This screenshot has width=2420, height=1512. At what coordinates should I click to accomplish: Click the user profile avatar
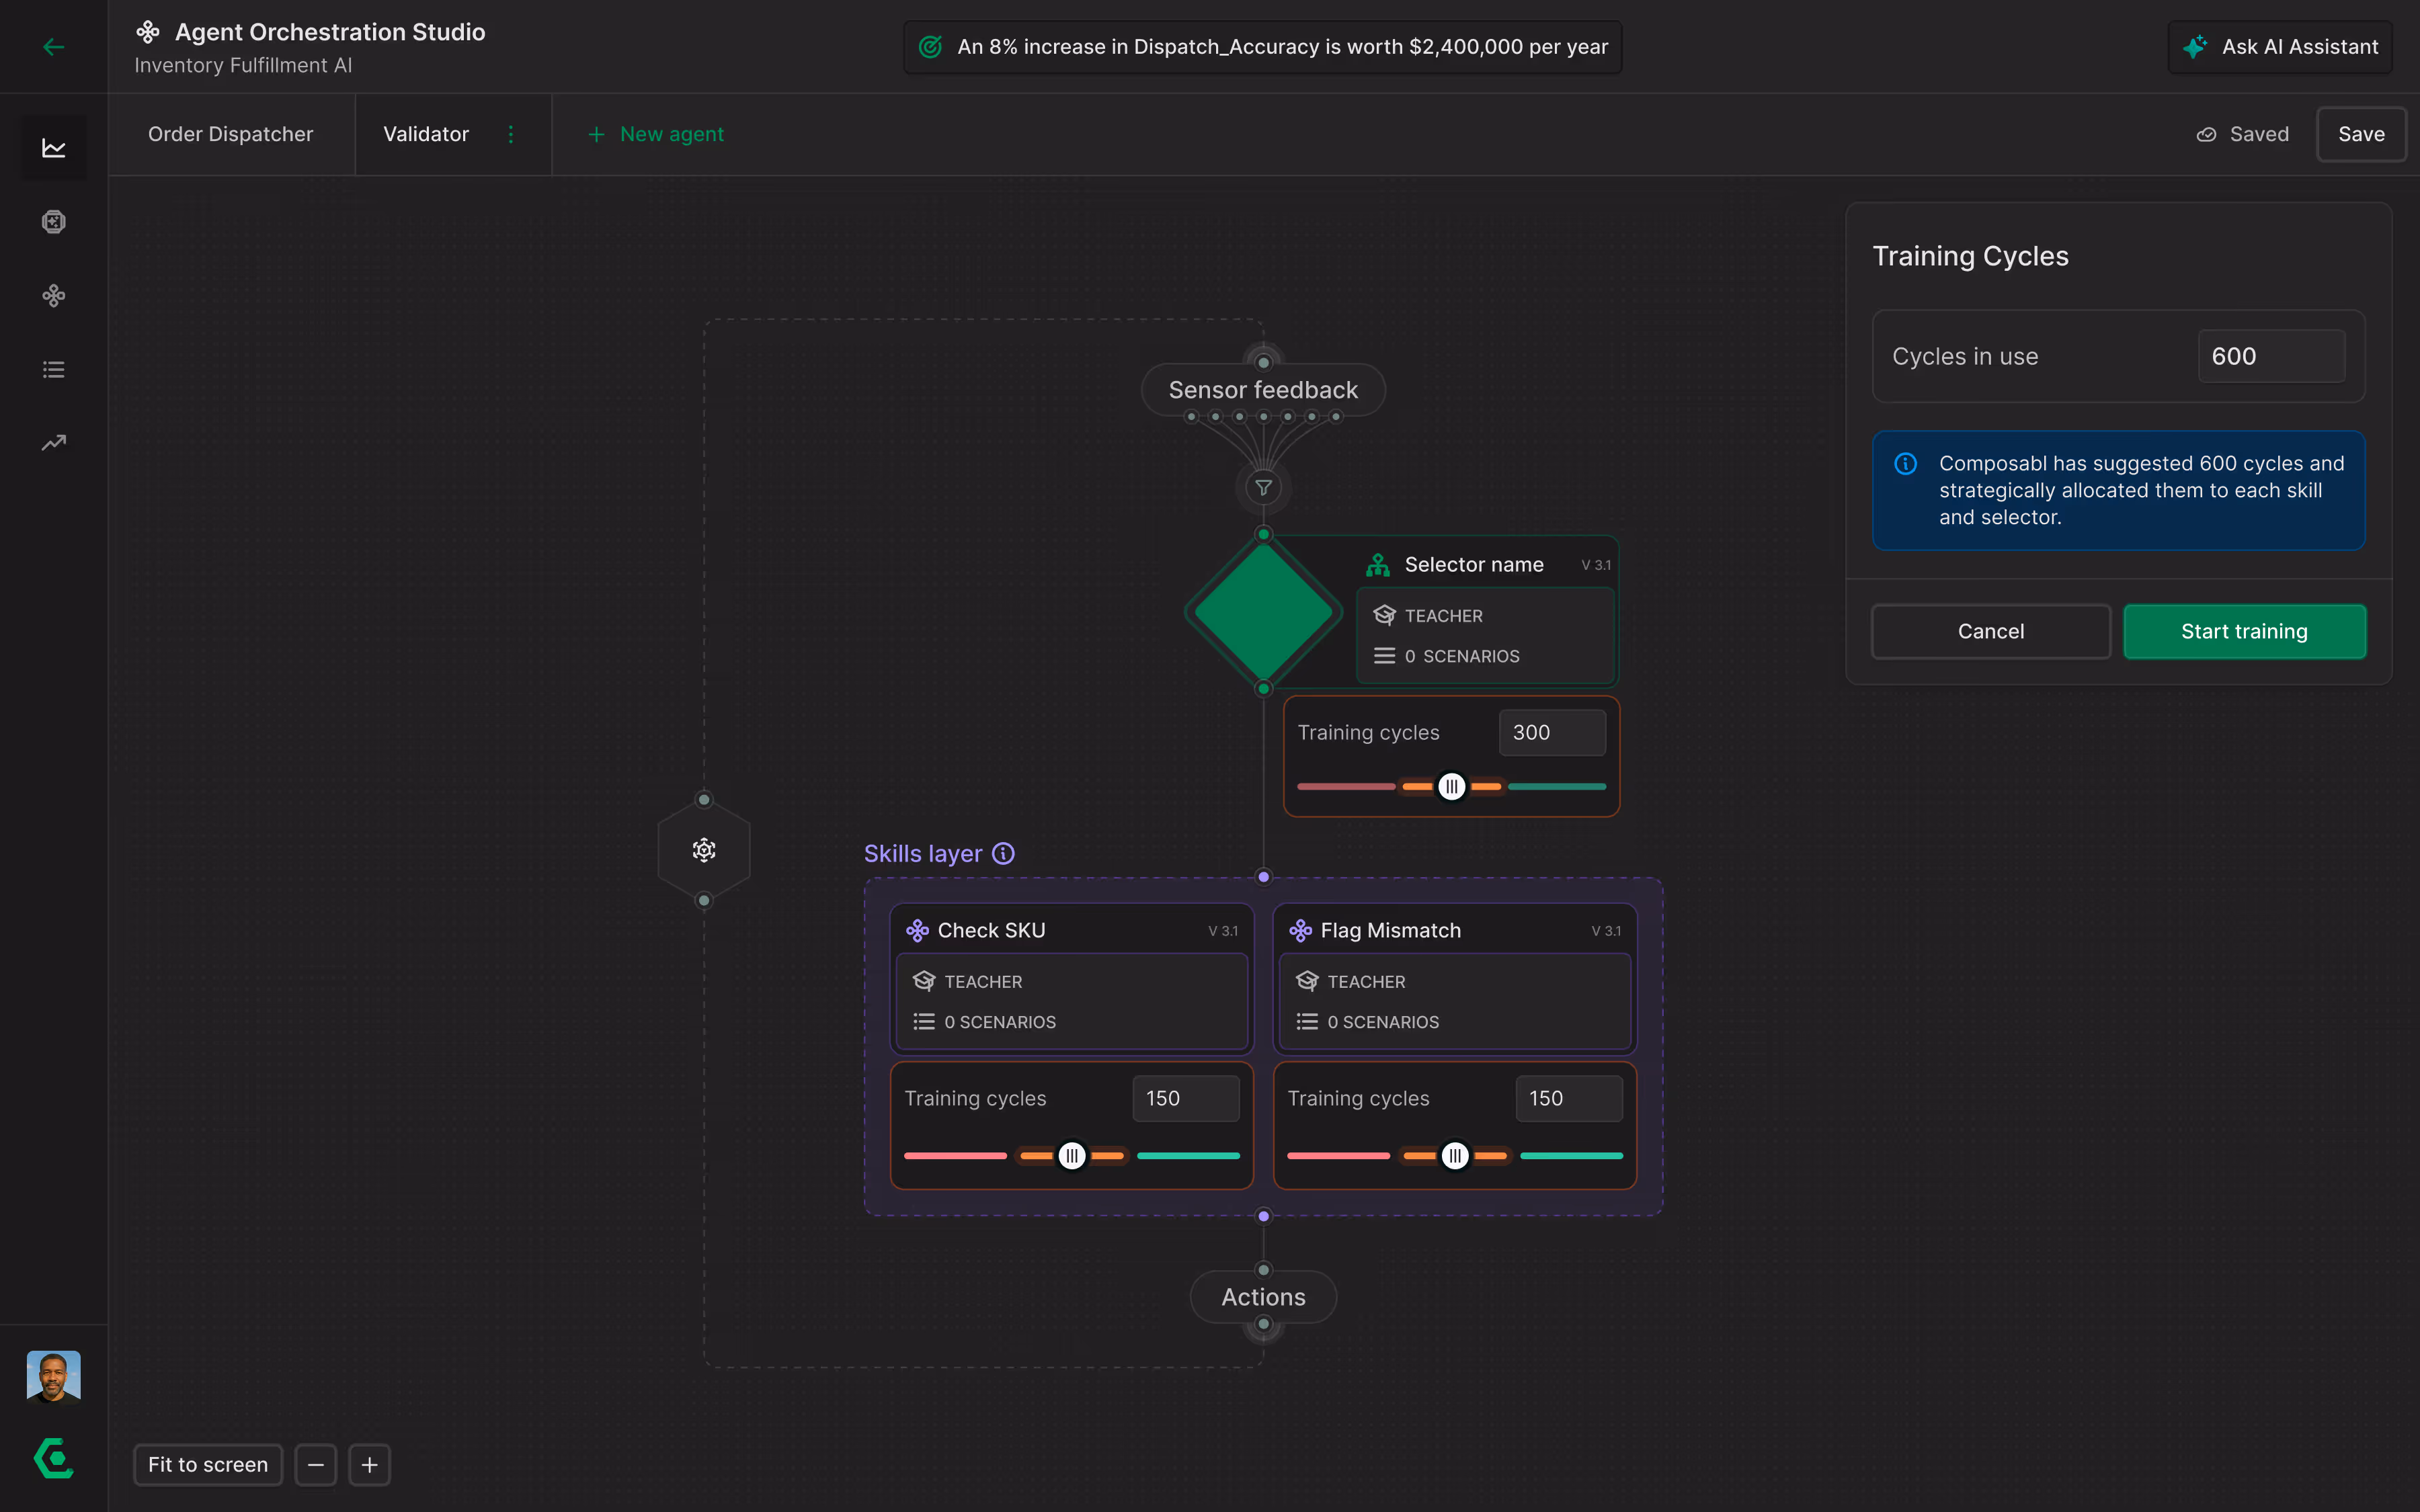click(54, 1377)
